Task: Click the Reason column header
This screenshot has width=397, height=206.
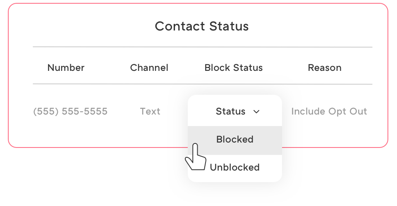Action: (x=325, y=68)
